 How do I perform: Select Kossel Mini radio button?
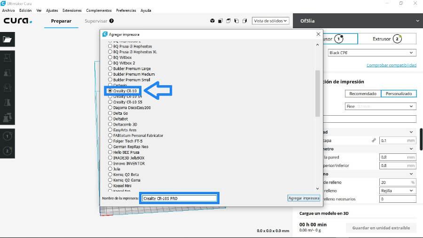[x=110, y=186]
